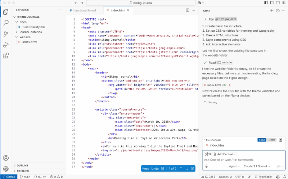Start a new chat with plus icon
288x179 pixels.
click(272, 11)
